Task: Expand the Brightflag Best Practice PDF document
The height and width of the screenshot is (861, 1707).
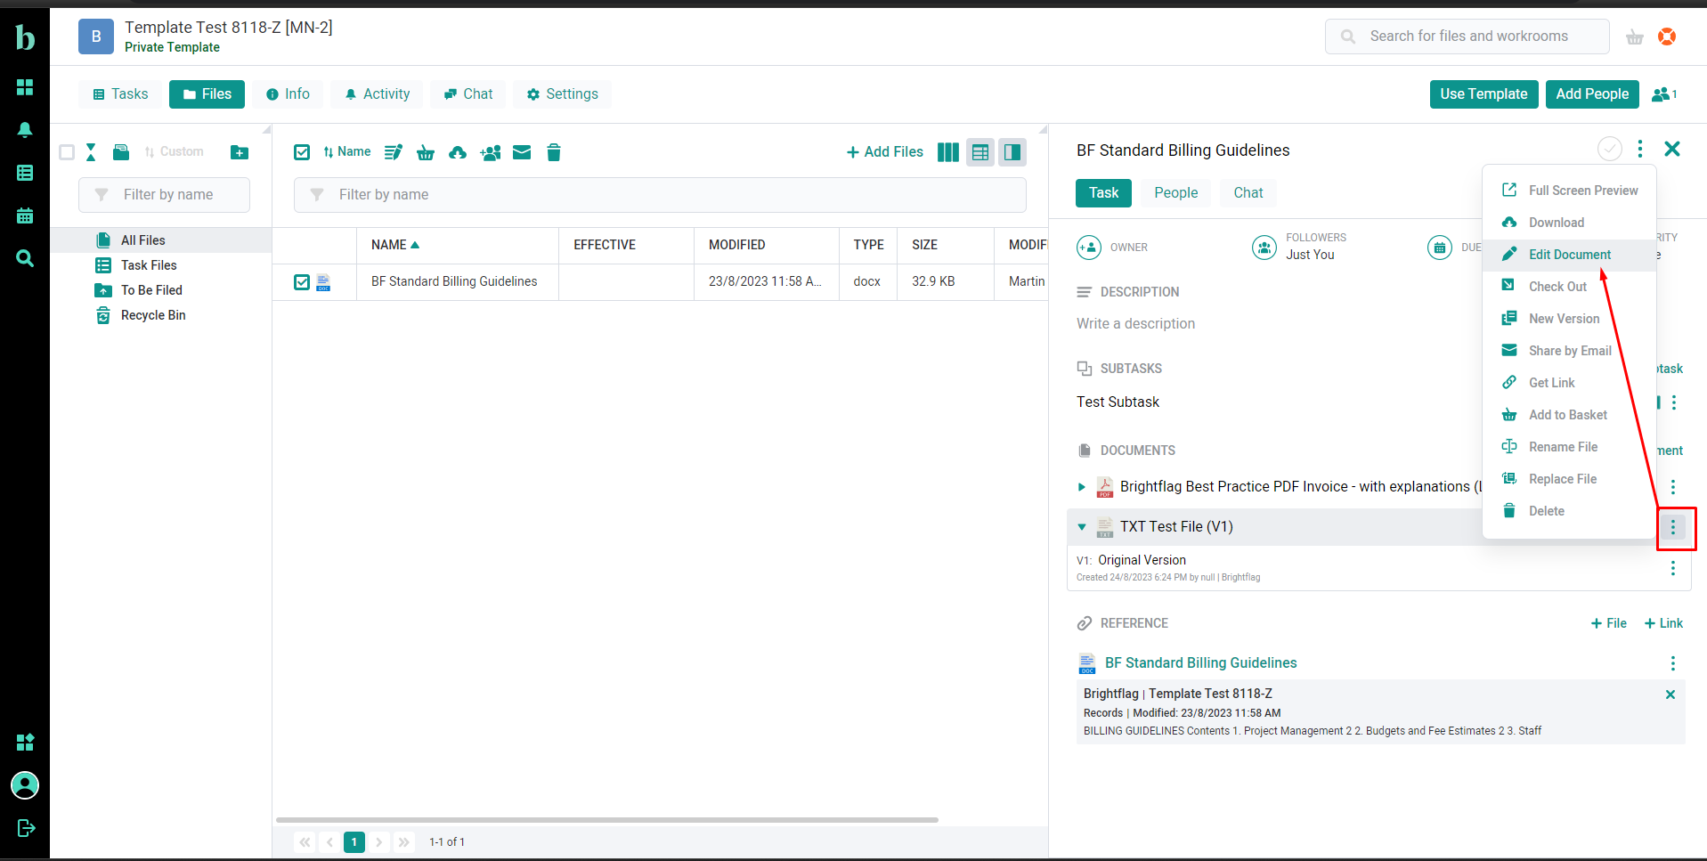Action: click(x=1082, y=487)
